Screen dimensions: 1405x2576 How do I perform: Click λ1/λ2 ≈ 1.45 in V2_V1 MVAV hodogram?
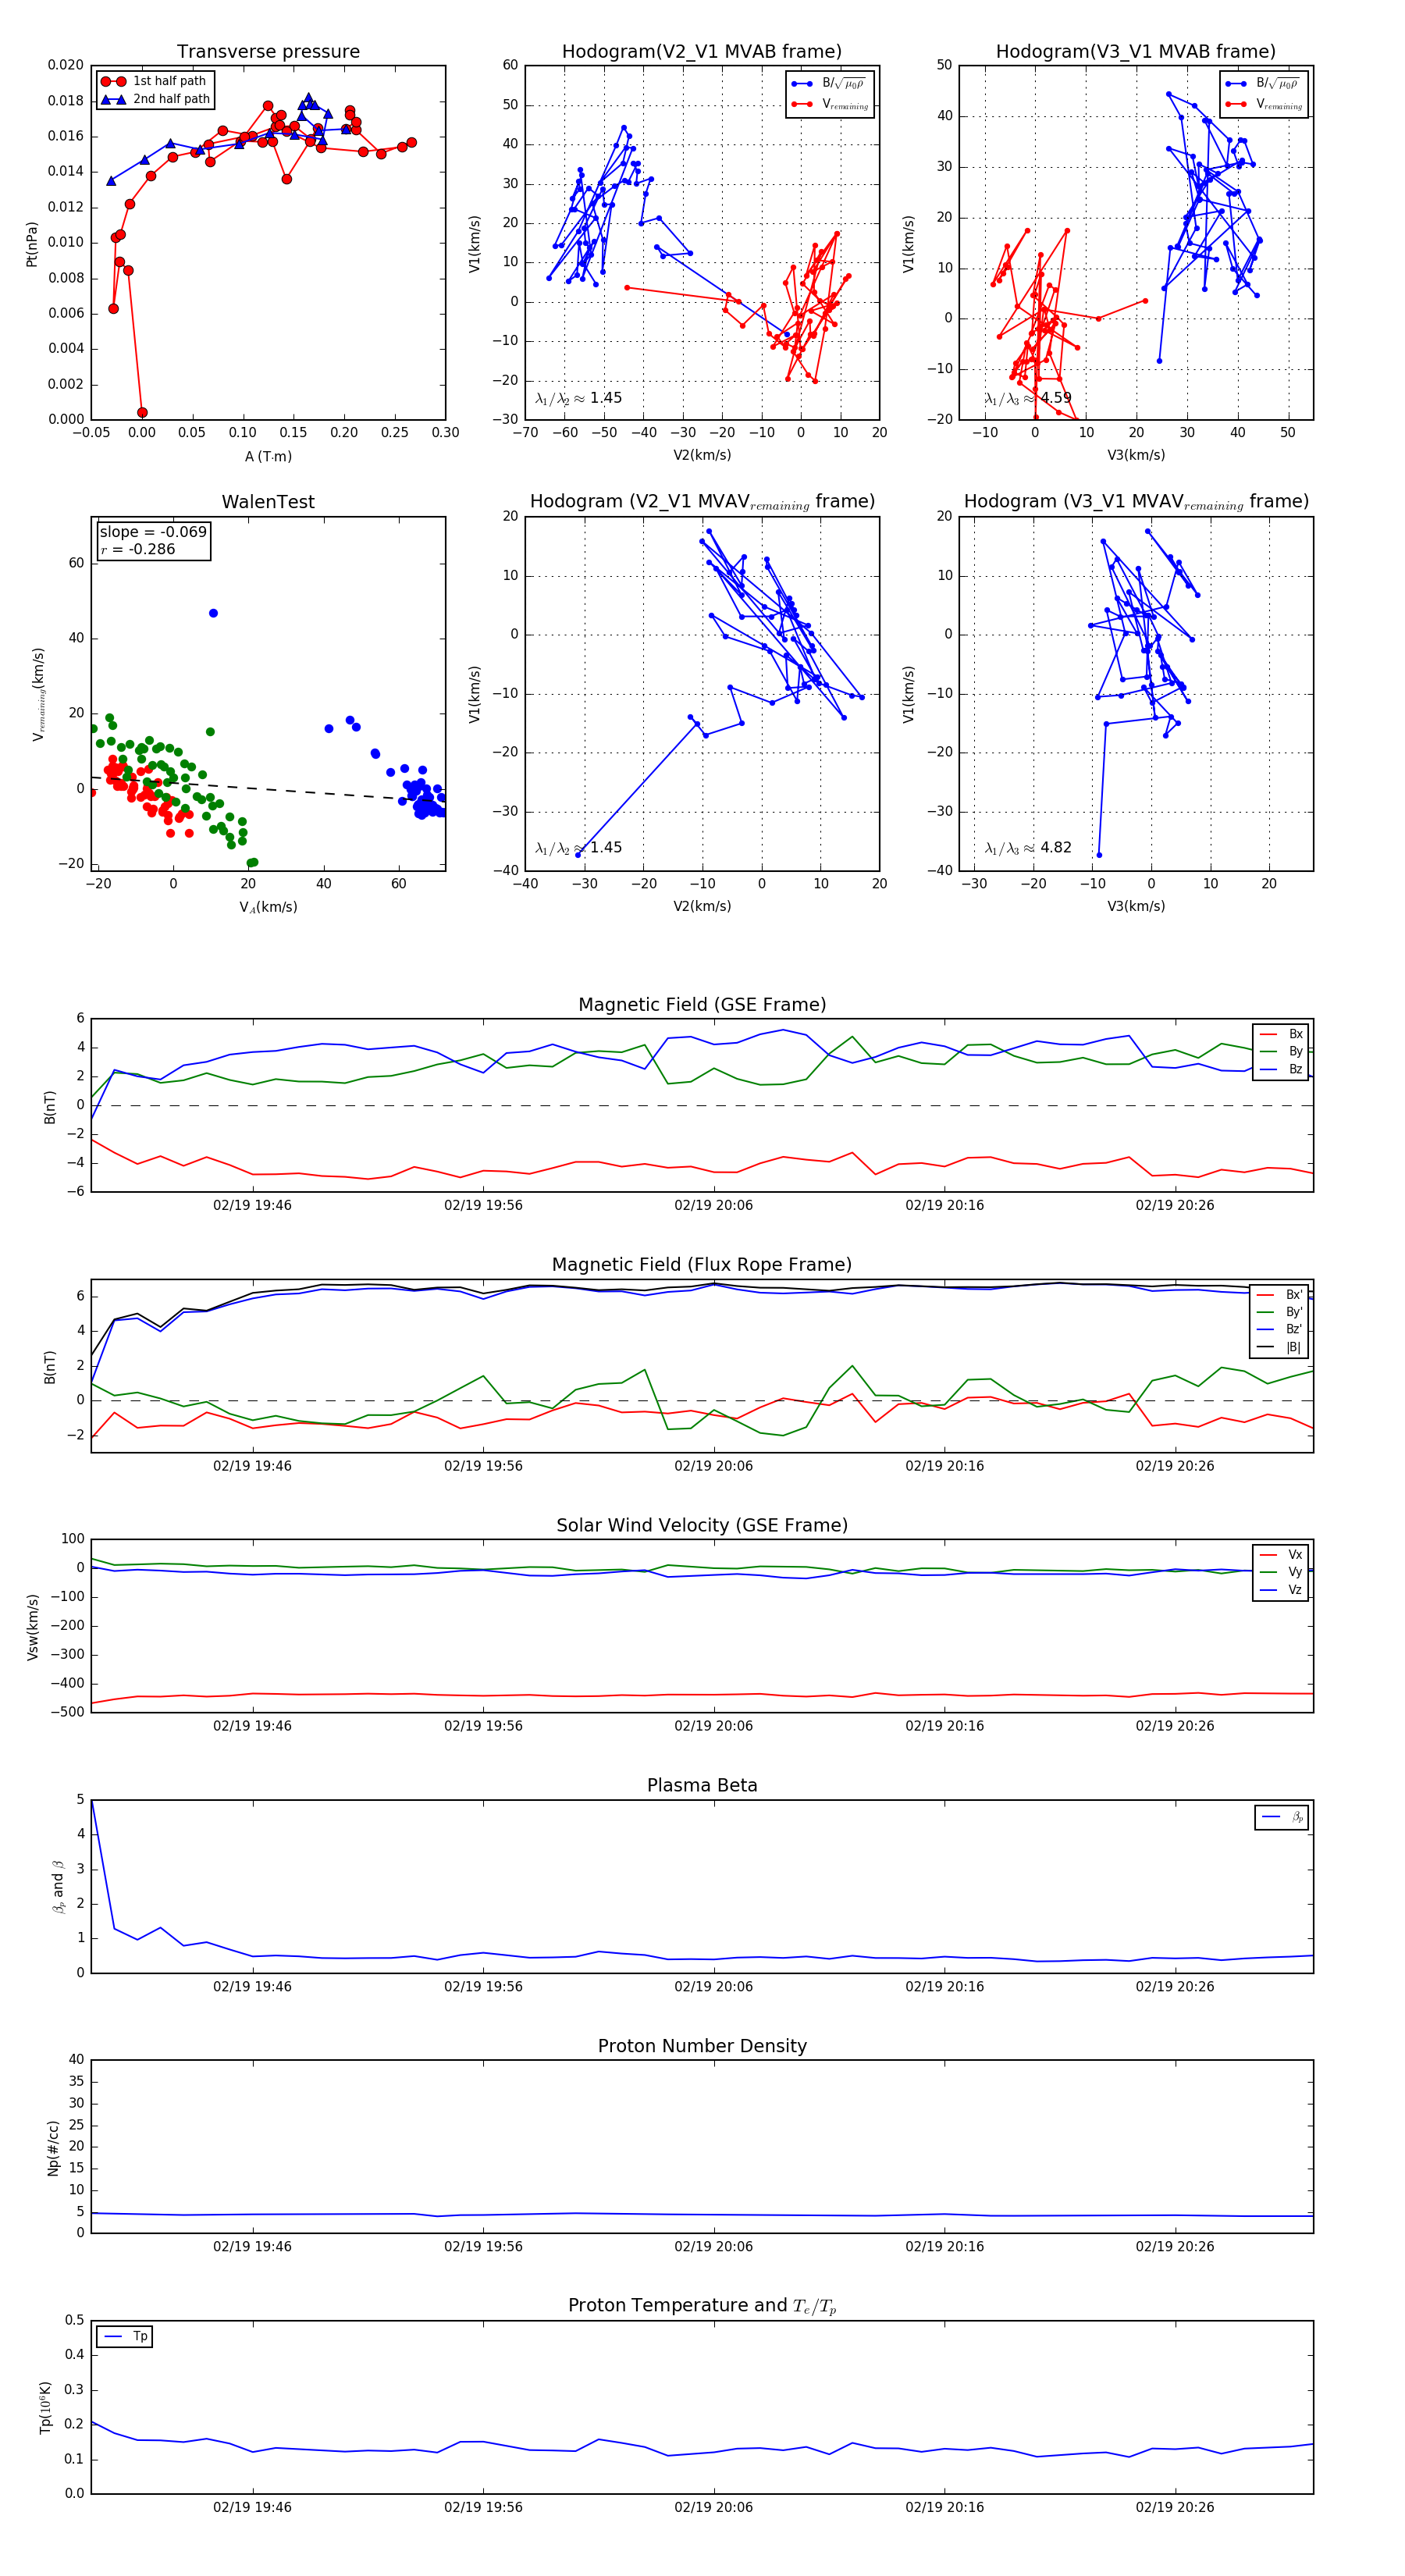(578, 848)
